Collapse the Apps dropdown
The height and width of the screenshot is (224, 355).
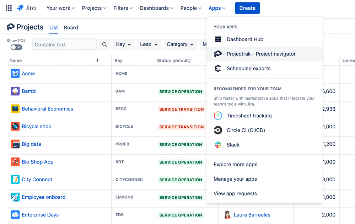pyautogui.click(x=217, y=8)
